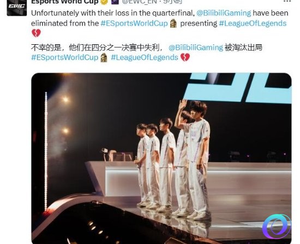Click the trophy emoji in the English text
Viewport: 300px width, 244px height.
173,23
